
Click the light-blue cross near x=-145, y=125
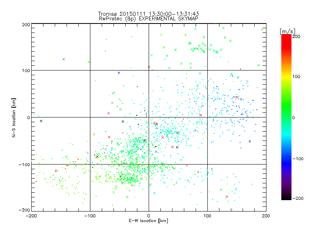[64, 59]
